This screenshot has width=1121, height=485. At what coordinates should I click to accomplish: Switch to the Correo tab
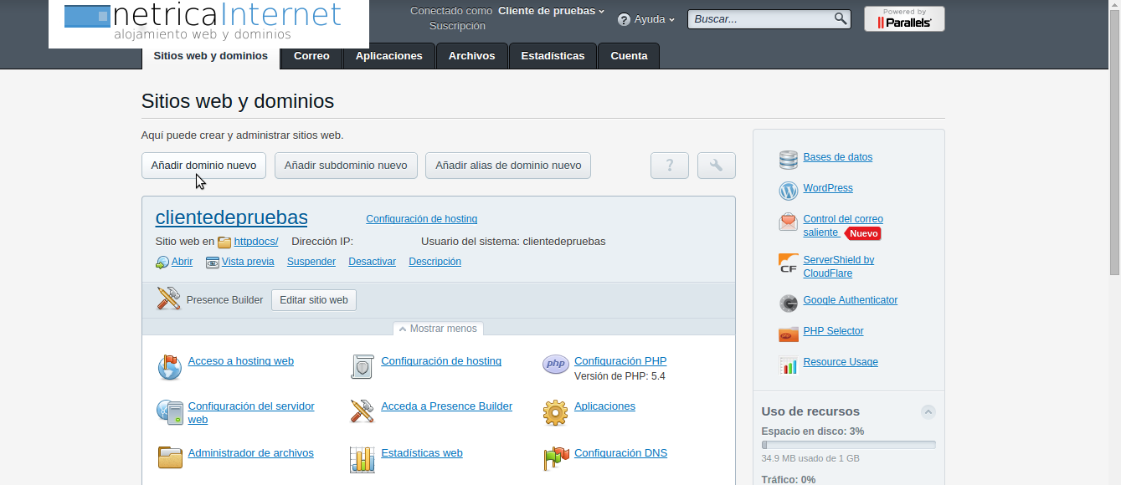tap(311, 56)
